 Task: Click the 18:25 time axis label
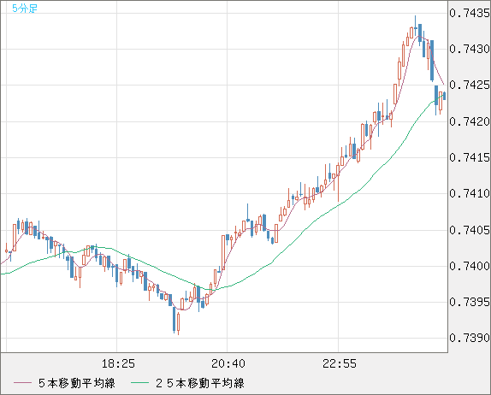tap(118, 363)
